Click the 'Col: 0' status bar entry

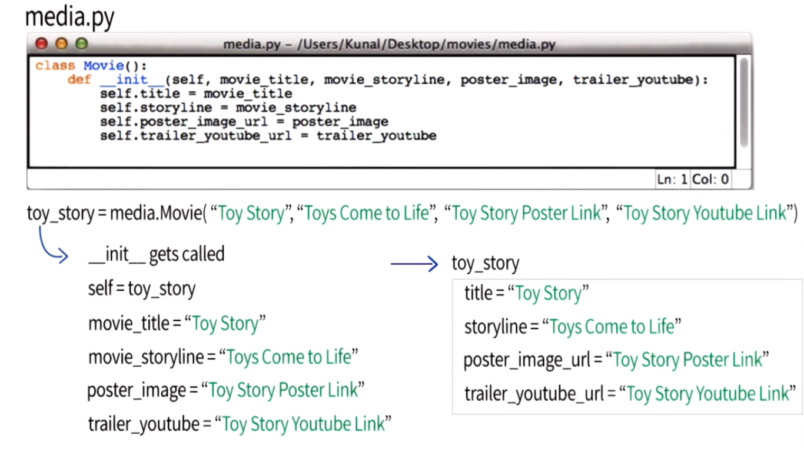pos(710,180)
